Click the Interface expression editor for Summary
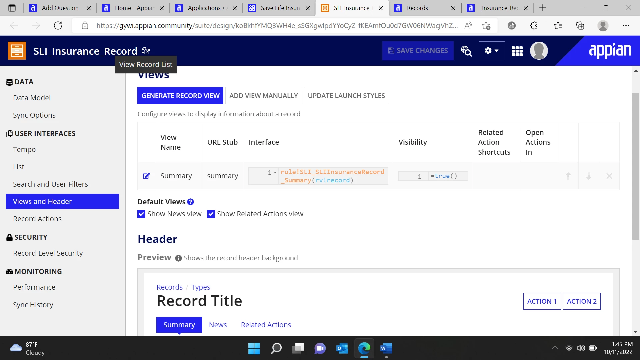 (318, 176)
